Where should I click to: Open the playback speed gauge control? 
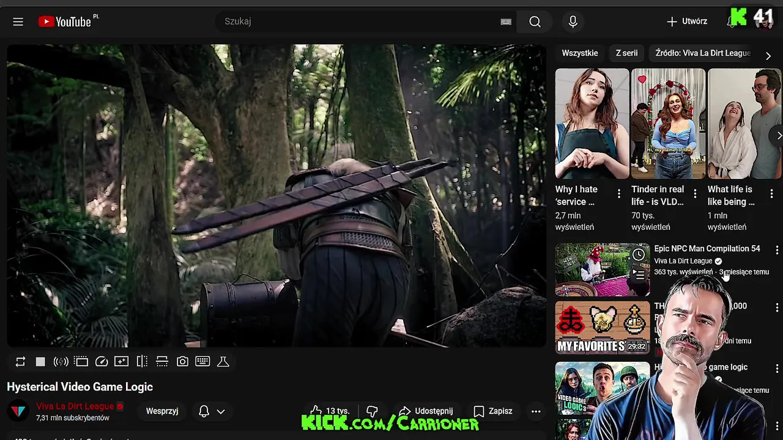102,362
